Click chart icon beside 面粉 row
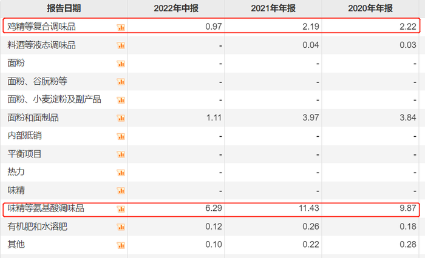 [x=121, y=64]
